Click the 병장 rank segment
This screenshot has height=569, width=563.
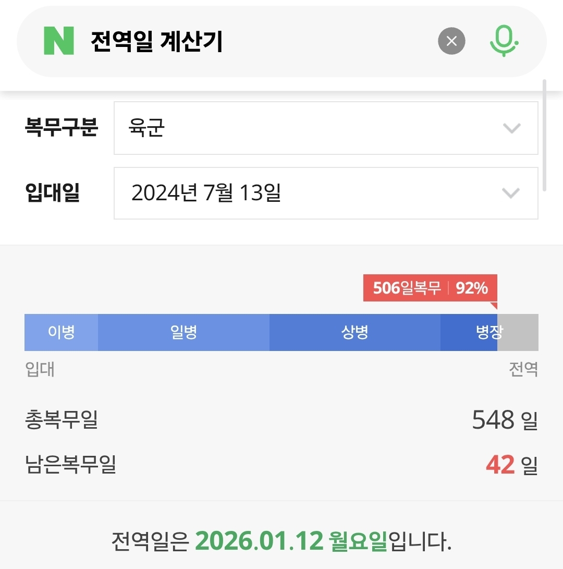pyautogui.click(x=469, y=333)
